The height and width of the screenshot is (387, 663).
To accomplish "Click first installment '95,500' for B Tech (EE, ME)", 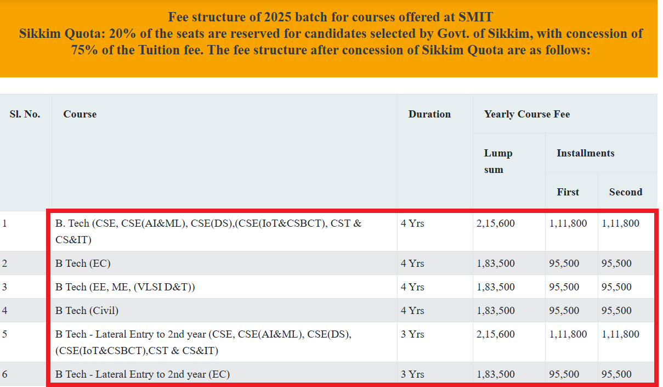I will click(564, 287).
